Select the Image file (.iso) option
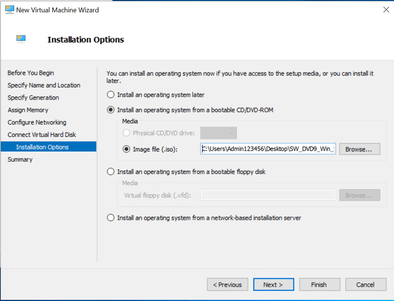This screenshot has width=394, height=301. point(127,149)
